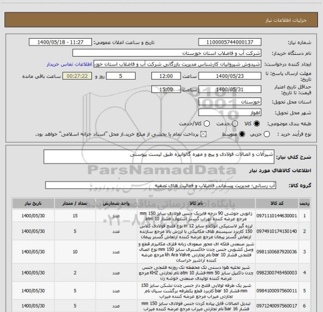This screenshot has width=323, height=312.
Task: Click product code 0971110144630001
Action: pos(276,216)
